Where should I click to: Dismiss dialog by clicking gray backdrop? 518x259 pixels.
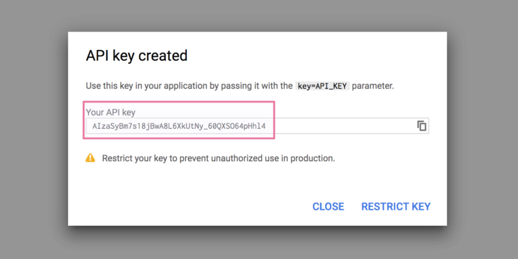pos(33,132)
